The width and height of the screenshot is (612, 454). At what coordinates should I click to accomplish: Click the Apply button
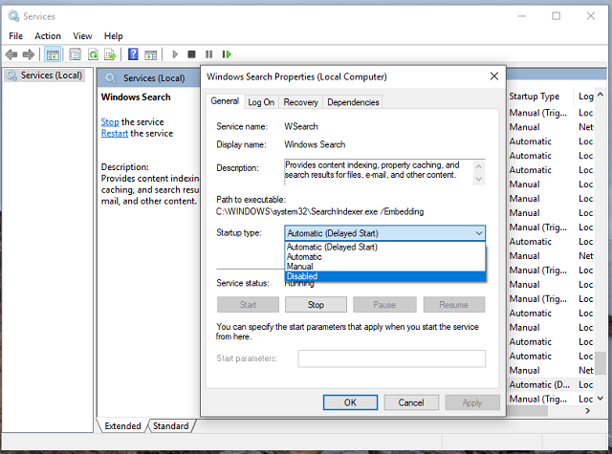point(472,402)
